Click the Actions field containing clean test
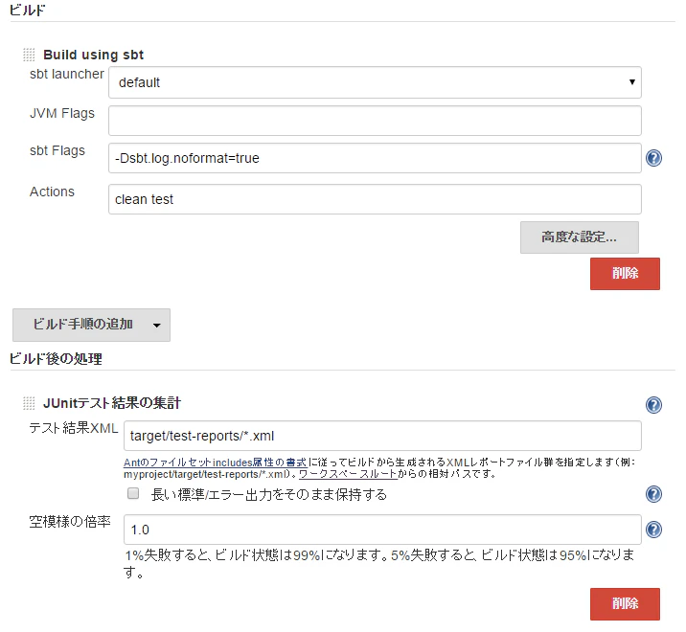 375,199
